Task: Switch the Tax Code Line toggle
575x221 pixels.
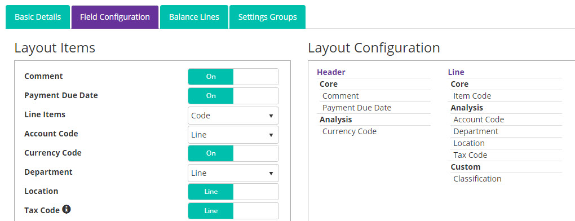Action: (x=233, y=211)
